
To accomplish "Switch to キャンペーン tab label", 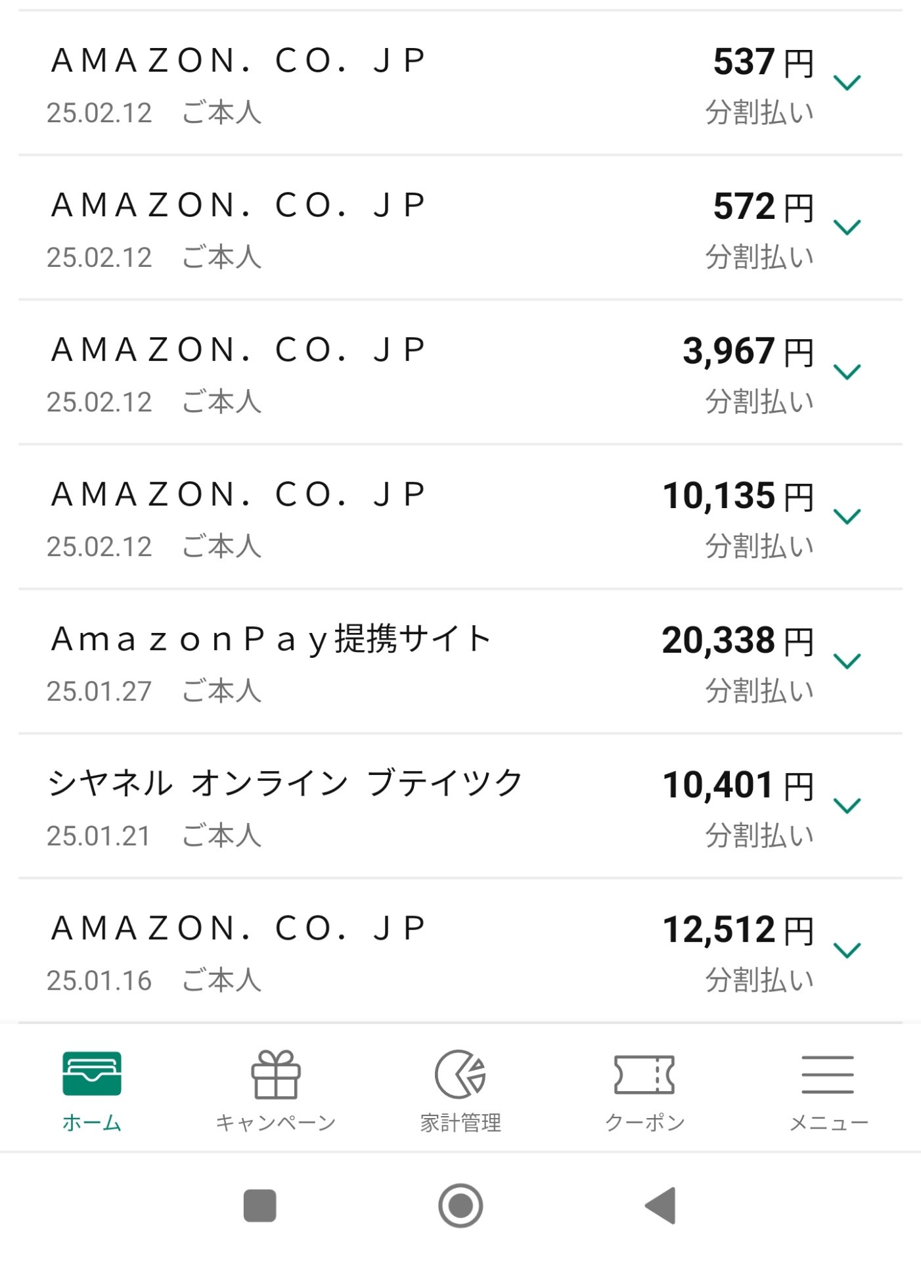I will (276, 1123).
